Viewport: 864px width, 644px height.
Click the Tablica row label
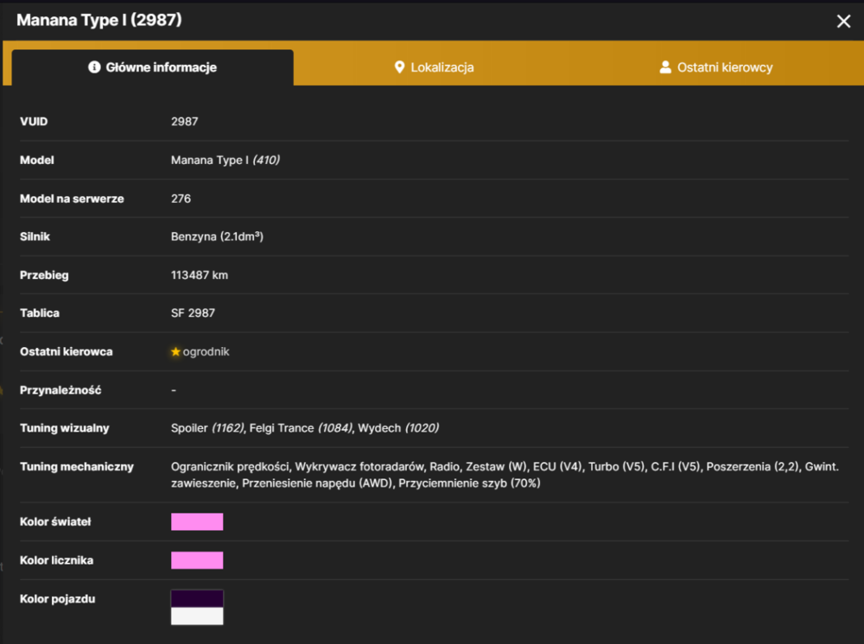40,313
